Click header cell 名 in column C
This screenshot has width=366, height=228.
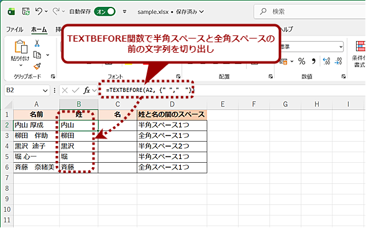(x=117, y=114)
